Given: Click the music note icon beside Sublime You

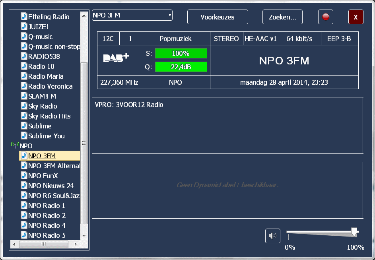Looking at the screenshot, I should click(24, 136).
